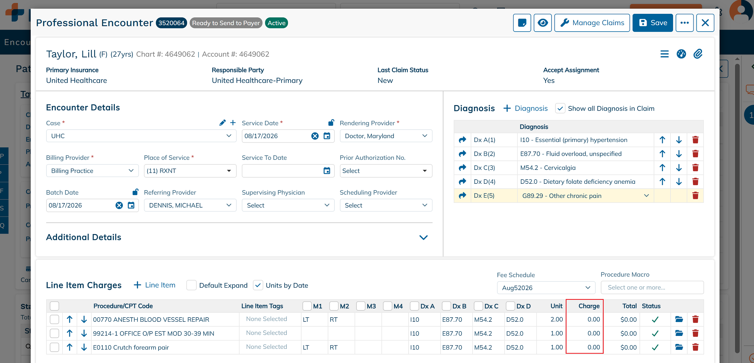
Task: Click the Manage Claims button
Action: [592, 23]
